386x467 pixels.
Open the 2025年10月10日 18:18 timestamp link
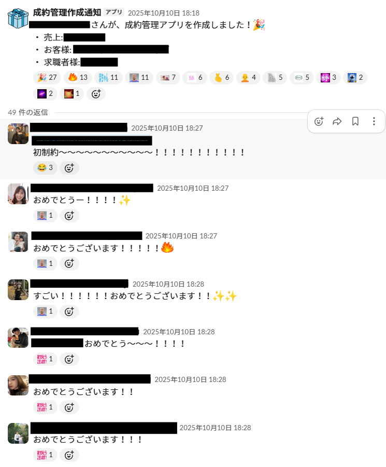[164, 13]
